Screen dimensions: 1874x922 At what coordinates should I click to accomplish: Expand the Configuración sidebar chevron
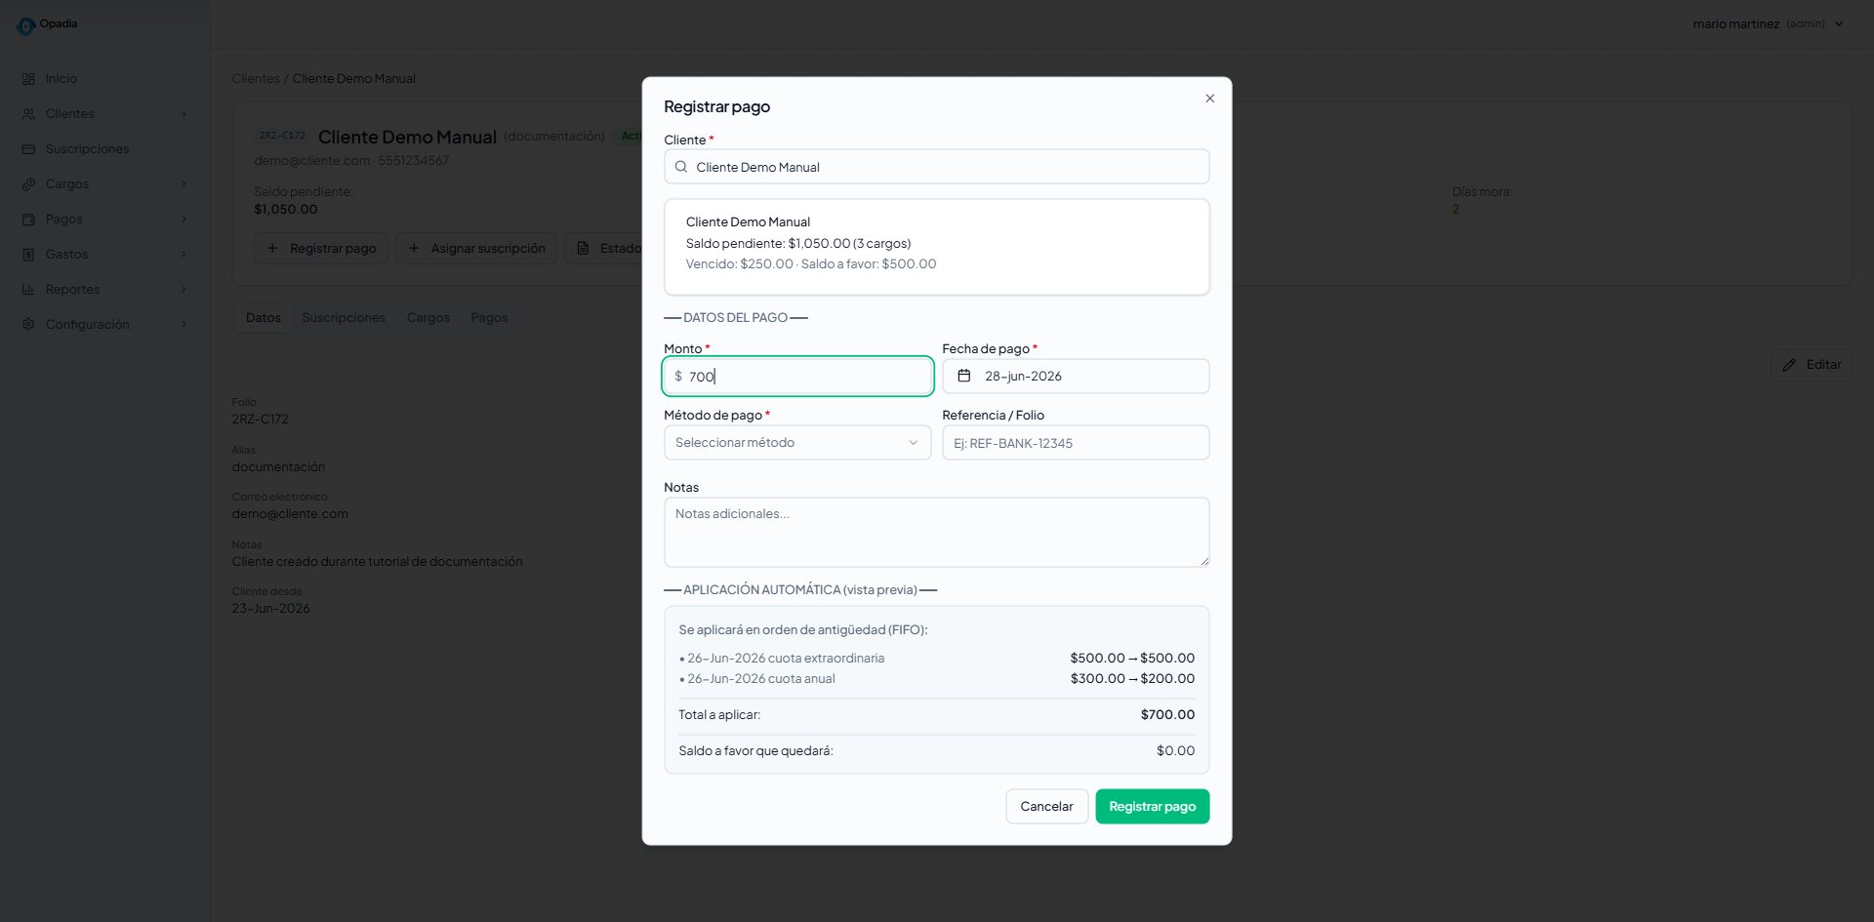pos(183,325)
